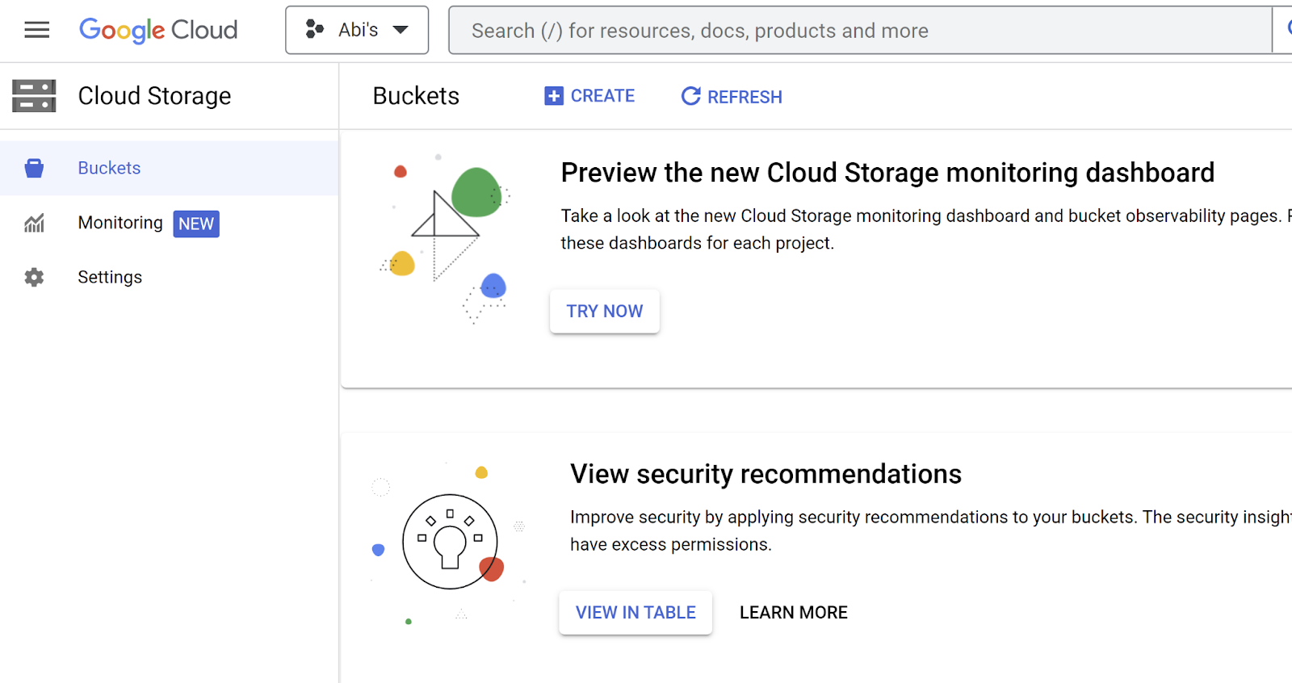Click the hexagon project icon in project selector

315,29
